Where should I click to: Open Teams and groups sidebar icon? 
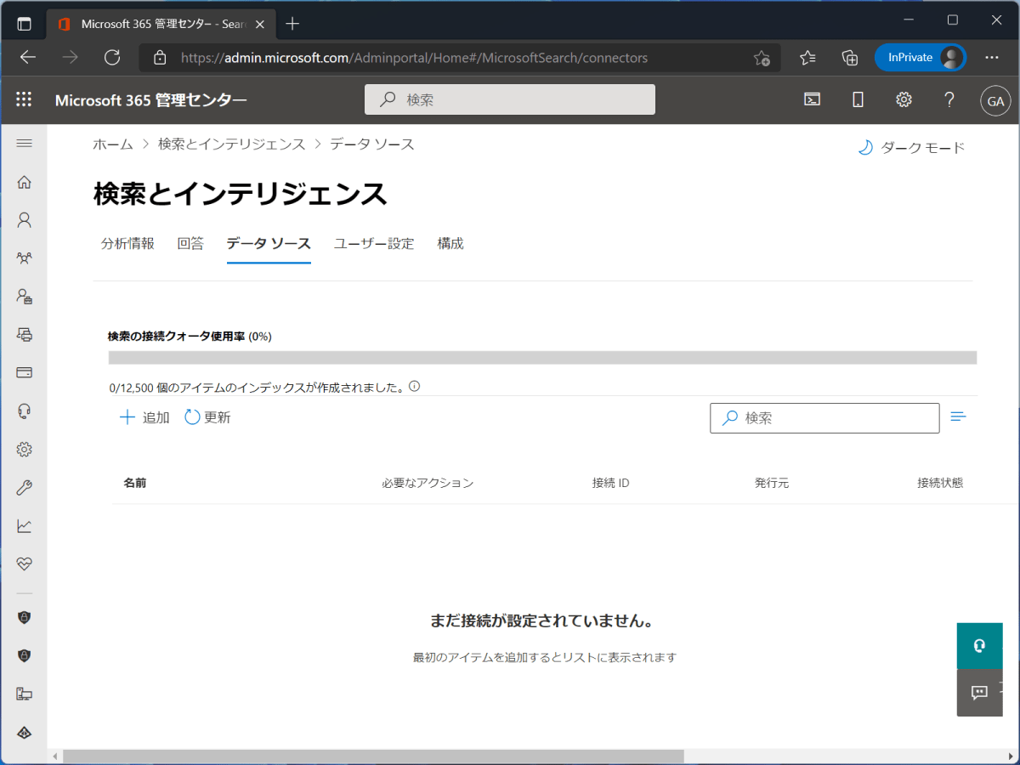tap(24, 258)
